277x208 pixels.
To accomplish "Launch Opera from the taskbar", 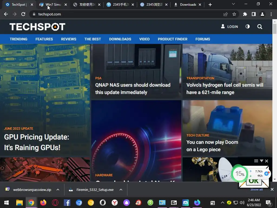I will (55, 203).
